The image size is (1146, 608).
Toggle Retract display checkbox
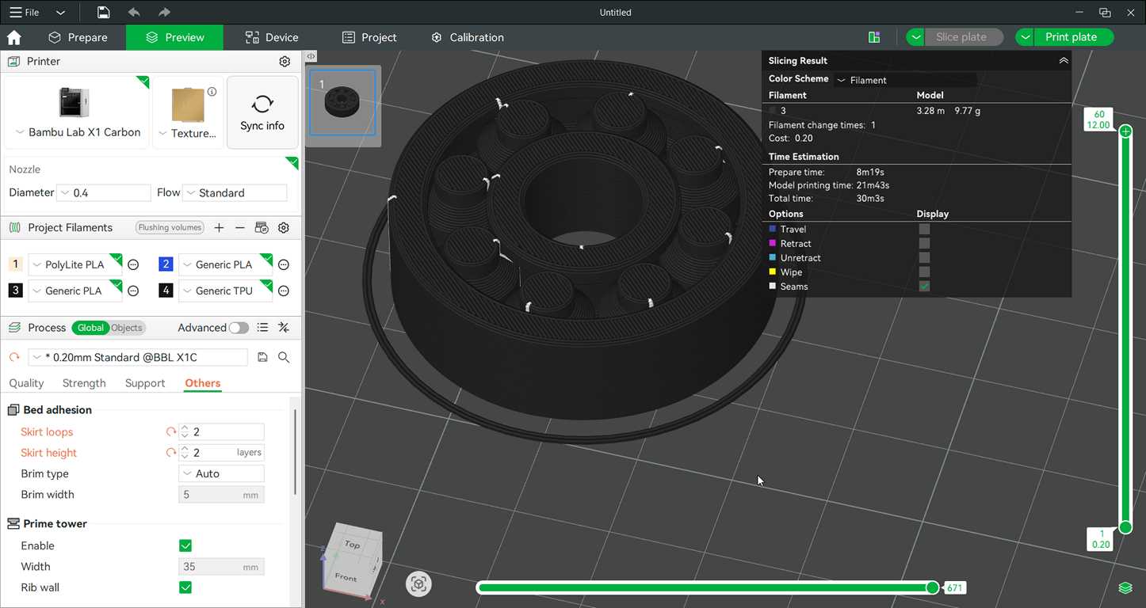(x=924, y=243)
